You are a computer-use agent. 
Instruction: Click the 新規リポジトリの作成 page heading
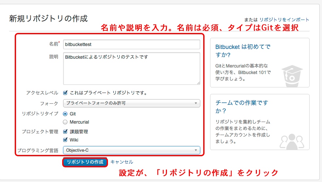tap(48, 19)
